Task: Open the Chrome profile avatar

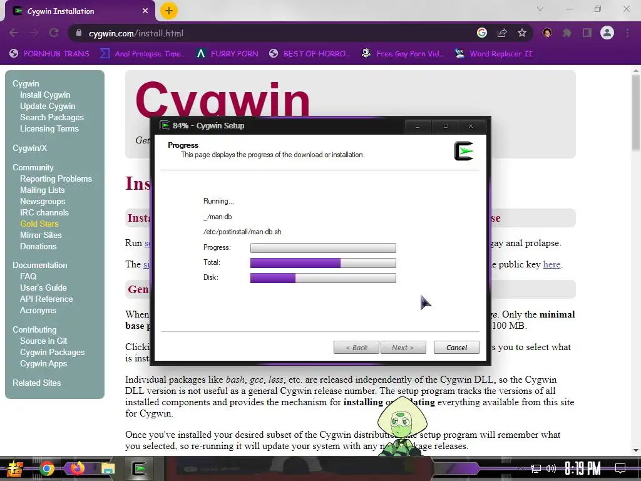Action: click(x=607, y=33)
